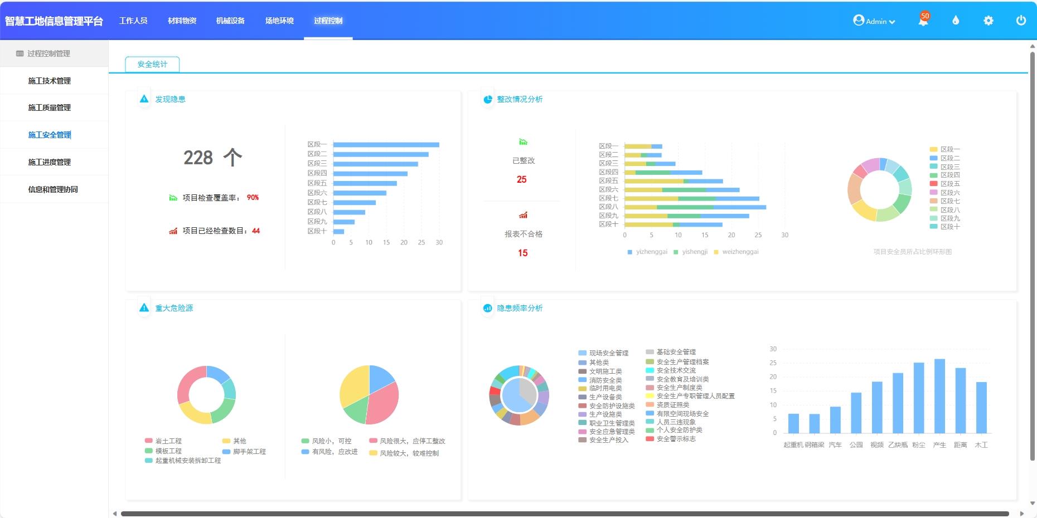Open the 施工安全管理 sidebar item

click(50, 135)
